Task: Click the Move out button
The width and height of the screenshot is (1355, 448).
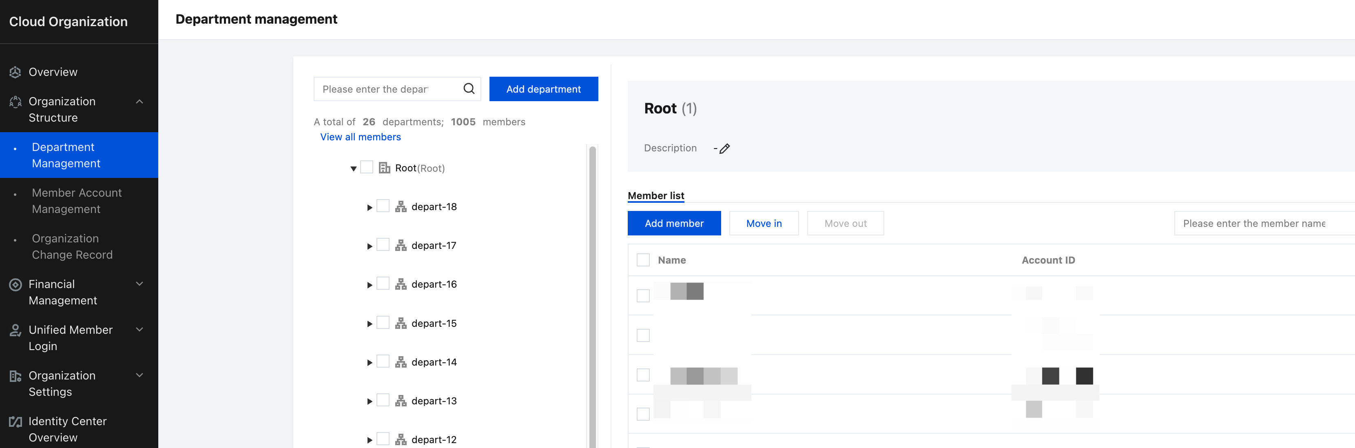Action: 845,223
